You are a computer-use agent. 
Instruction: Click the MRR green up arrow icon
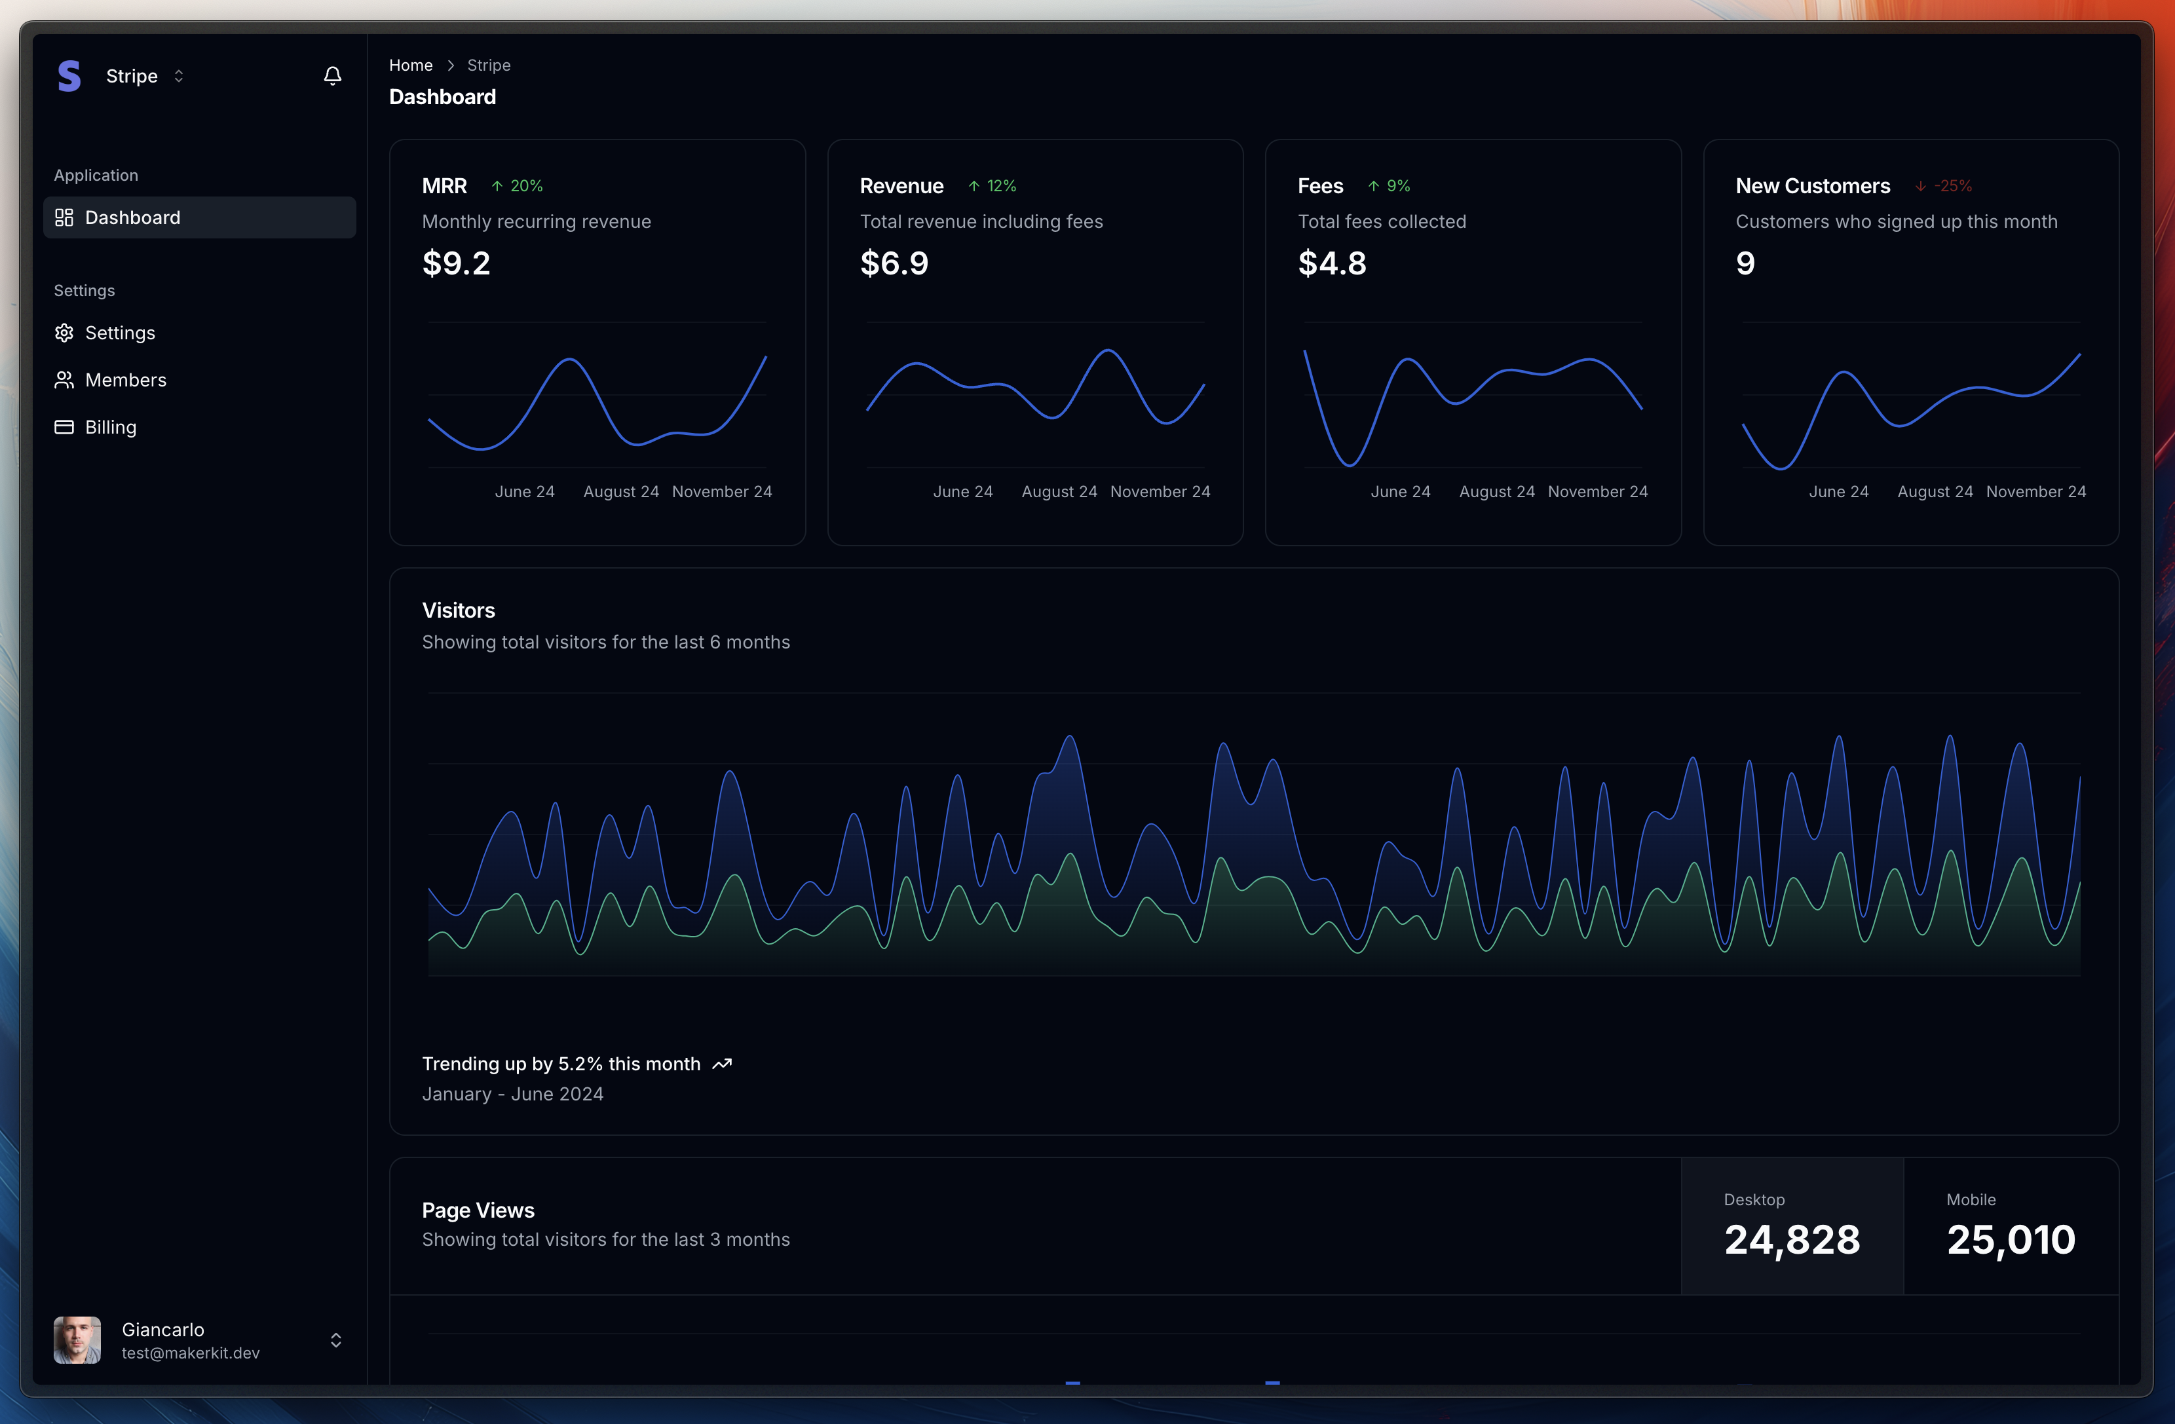coord(497,185)
